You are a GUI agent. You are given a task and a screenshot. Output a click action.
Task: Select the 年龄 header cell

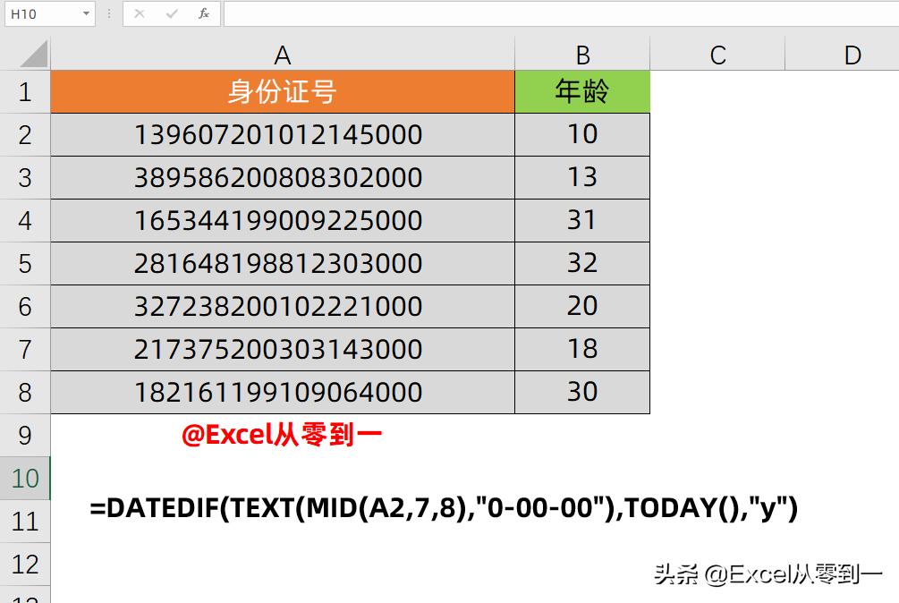click(581, 91)
